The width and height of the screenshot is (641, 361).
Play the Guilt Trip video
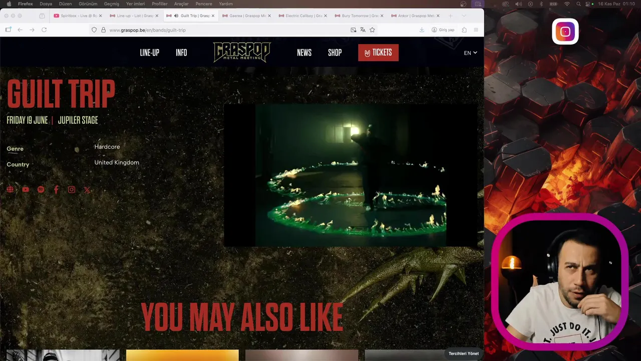coord(351,175)
